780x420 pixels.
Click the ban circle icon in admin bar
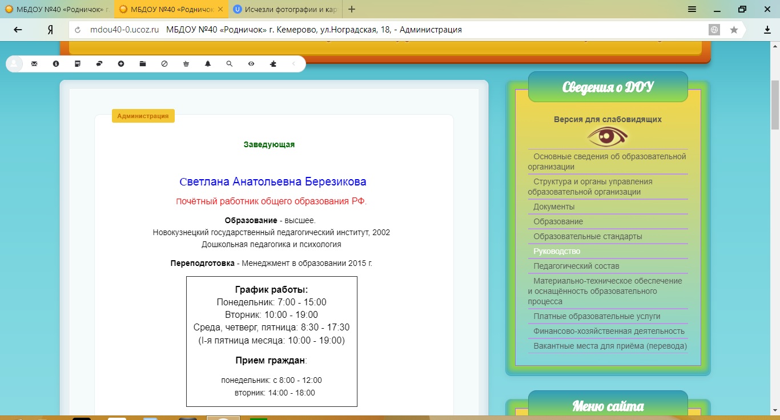164,64
